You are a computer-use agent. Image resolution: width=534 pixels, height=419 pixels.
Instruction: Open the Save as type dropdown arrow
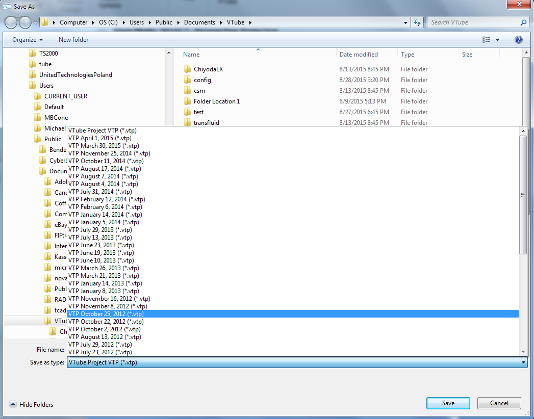pos(523,362)
